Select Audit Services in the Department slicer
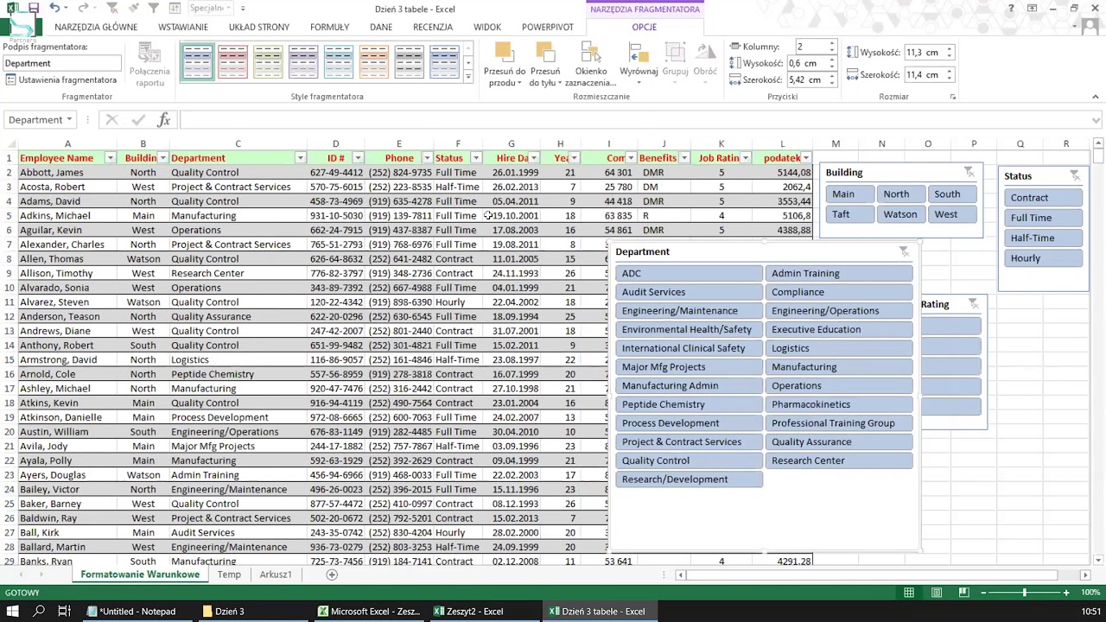This screenshot has height=622, width=1106. click(690, 292)
